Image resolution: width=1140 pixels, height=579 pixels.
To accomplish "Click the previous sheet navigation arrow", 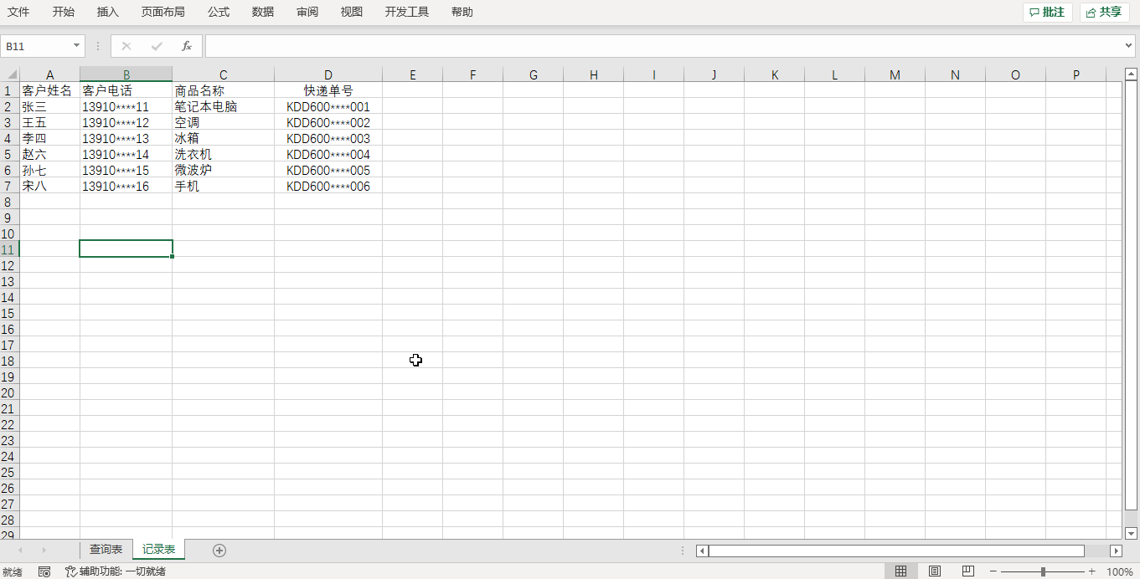I will [20, 550].
